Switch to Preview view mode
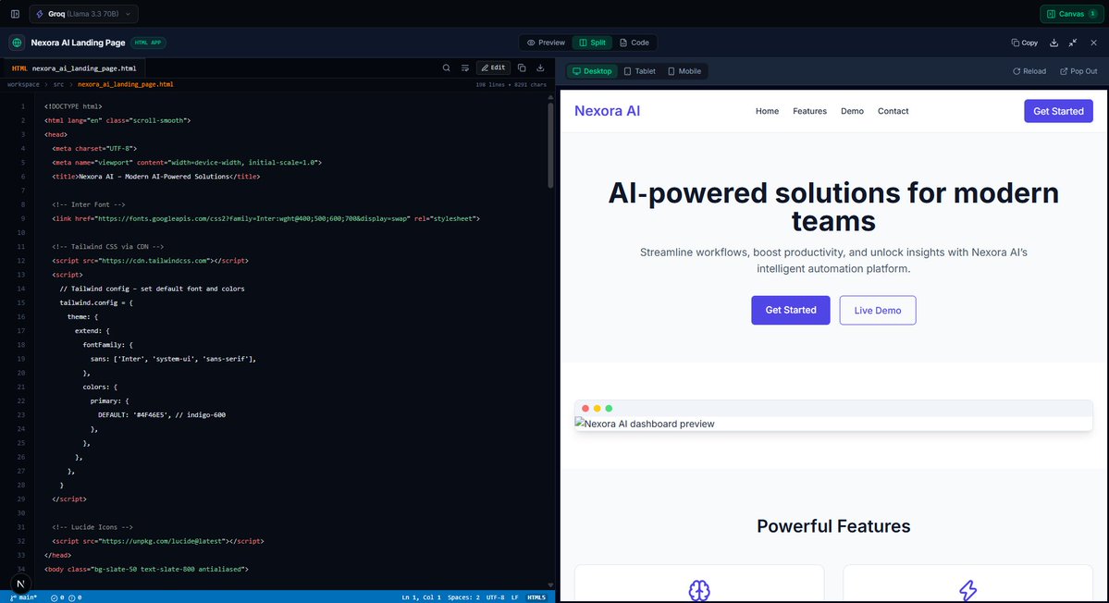 tap(546, 43)
